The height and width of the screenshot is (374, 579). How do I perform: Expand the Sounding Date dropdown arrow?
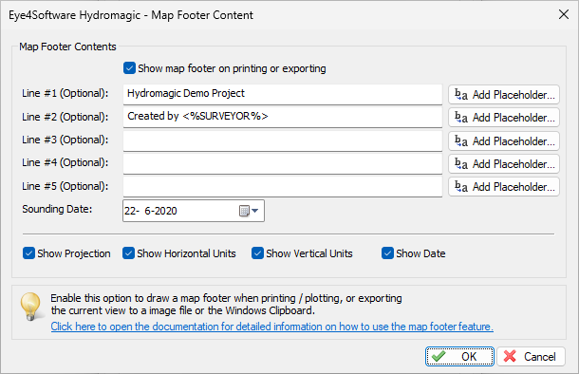pyautogui.click(x=254, y=211)
